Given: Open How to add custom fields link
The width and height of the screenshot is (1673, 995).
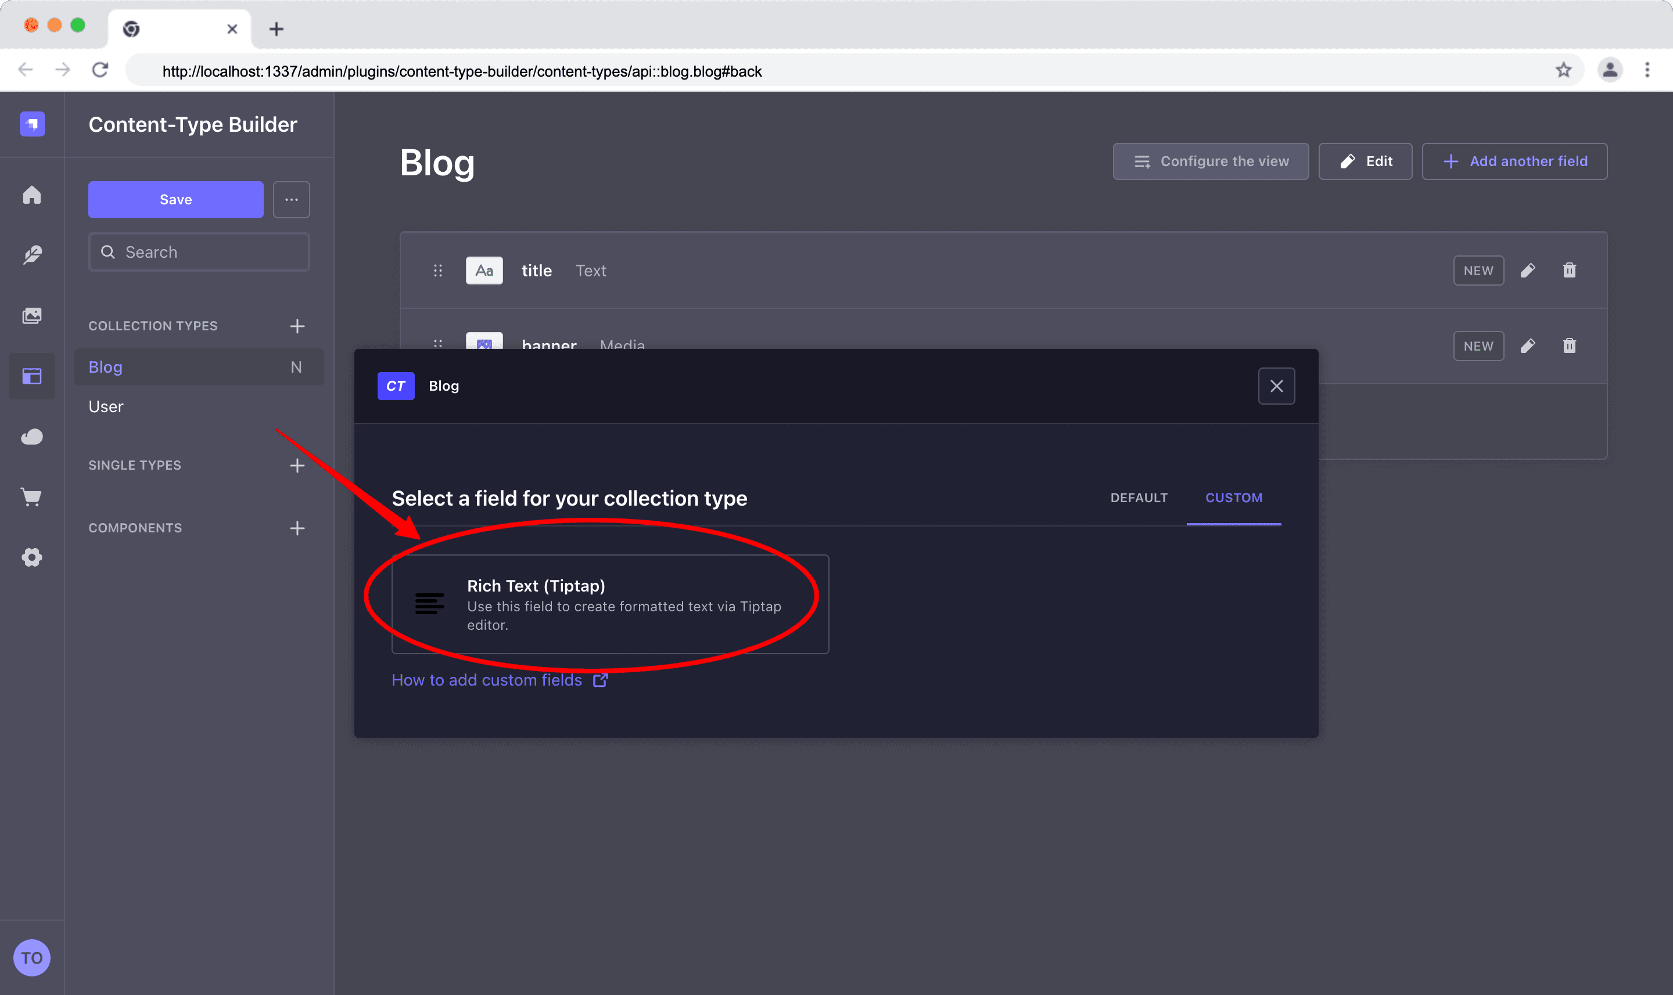Looking at the screenshot, I should click(x=499, y=680).
